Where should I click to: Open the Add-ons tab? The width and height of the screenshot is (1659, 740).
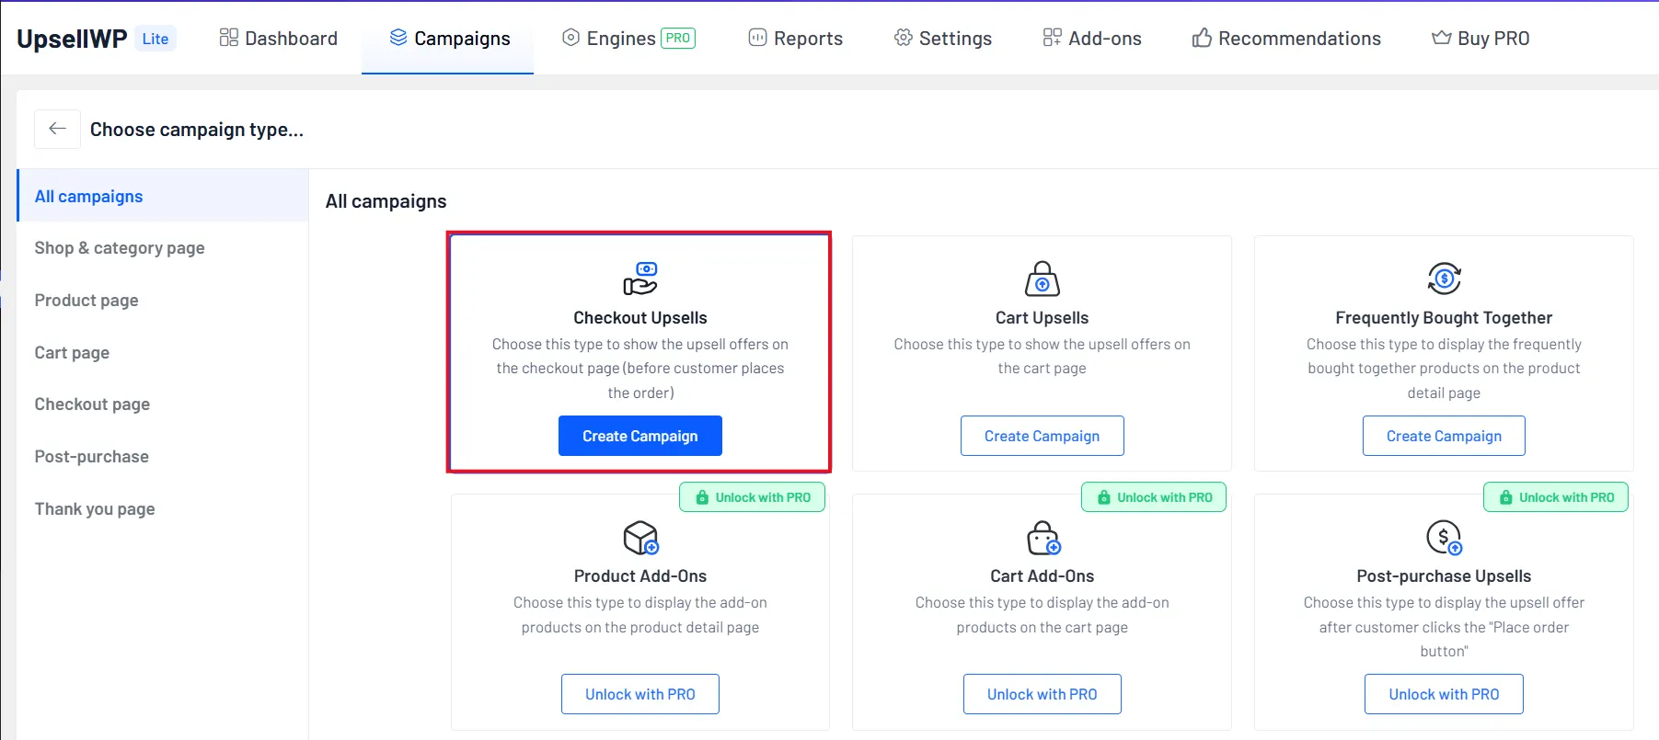(1091, 39)
